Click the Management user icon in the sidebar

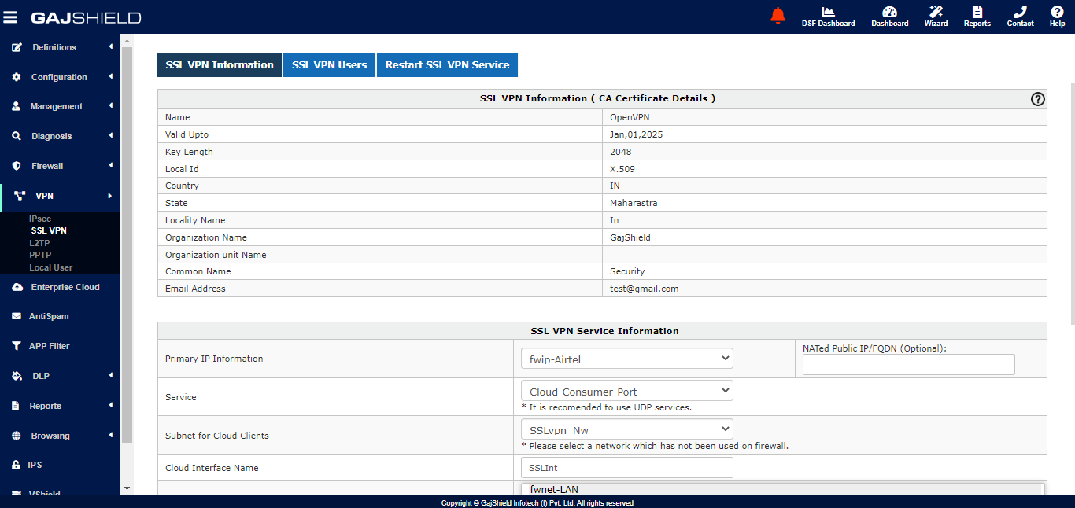(17, 106)
